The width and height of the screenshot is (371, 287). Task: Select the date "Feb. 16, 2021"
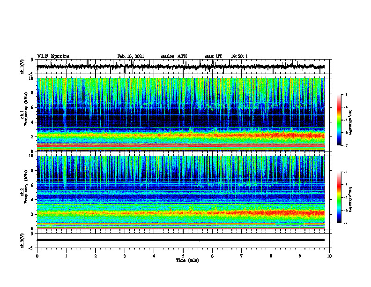tap(131, 56)
